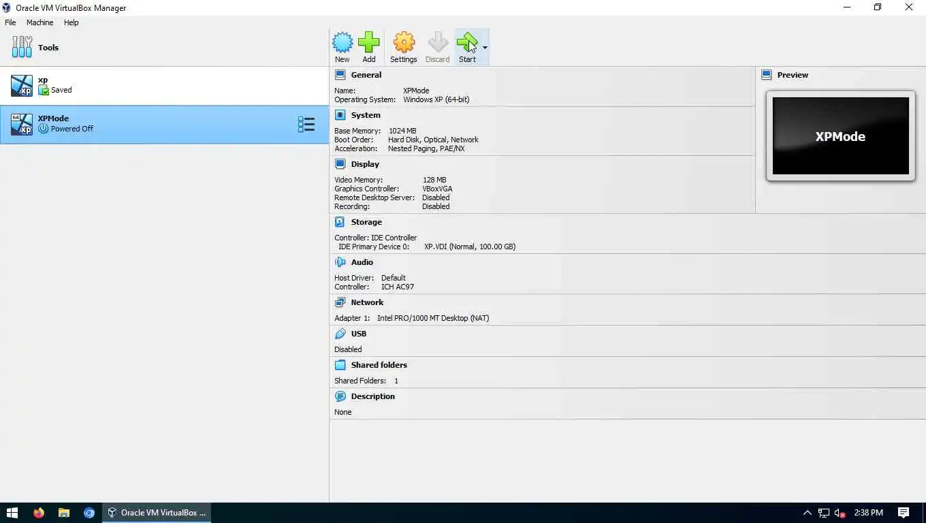Open the Storage settings heading link
926x523 pixels.
click(366, 222)
